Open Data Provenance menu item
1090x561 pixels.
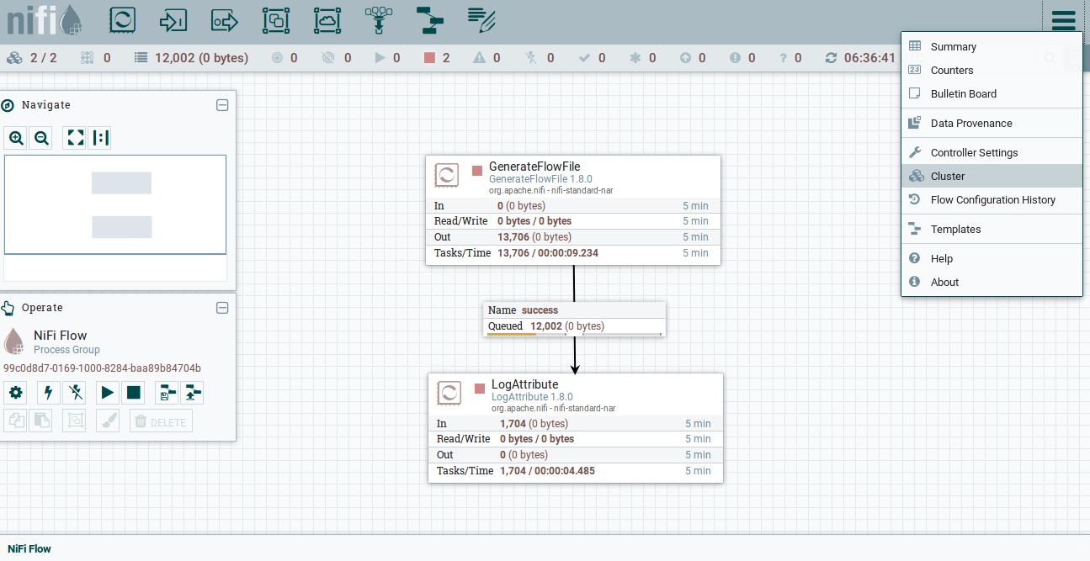click(x=992, y=124)
